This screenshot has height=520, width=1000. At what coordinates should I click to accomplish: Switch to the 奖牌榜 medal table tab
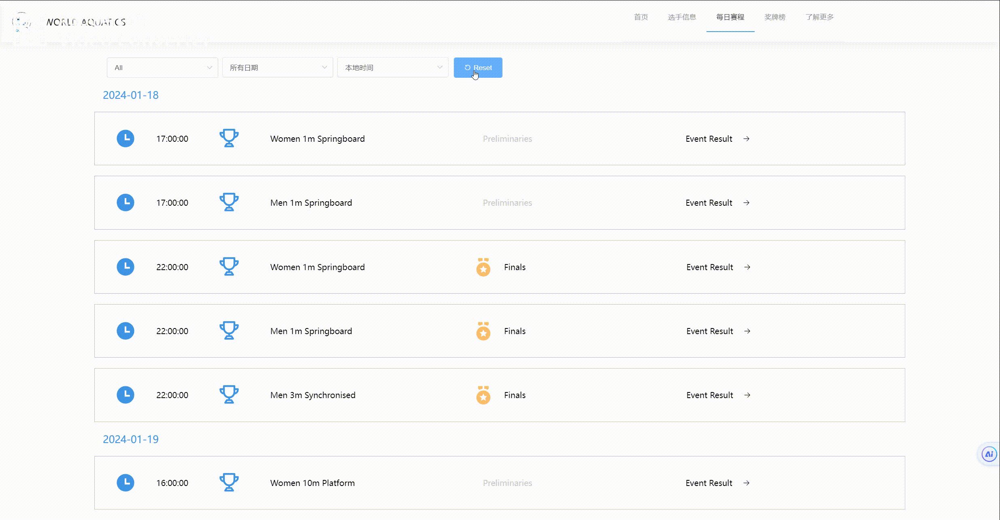pyautogui.click(x=774, y=17)
